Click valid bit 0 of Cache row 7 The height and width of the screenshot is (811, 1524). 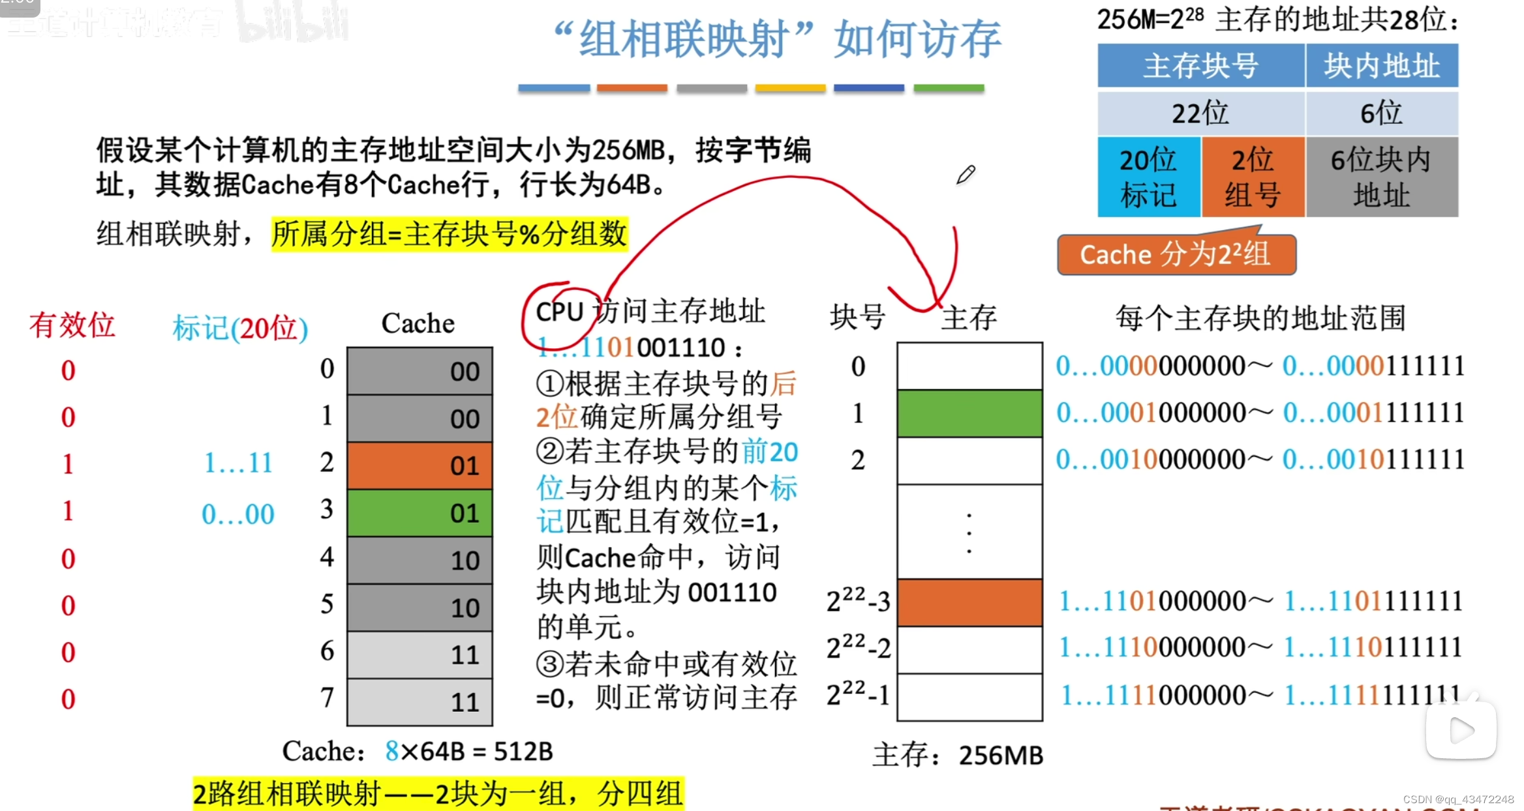[68, 699]
